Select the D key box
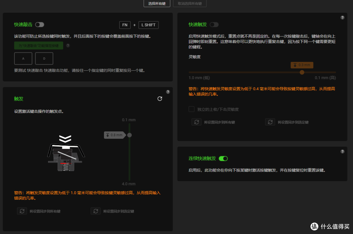The image size is (353, 234). pos(44,58)
